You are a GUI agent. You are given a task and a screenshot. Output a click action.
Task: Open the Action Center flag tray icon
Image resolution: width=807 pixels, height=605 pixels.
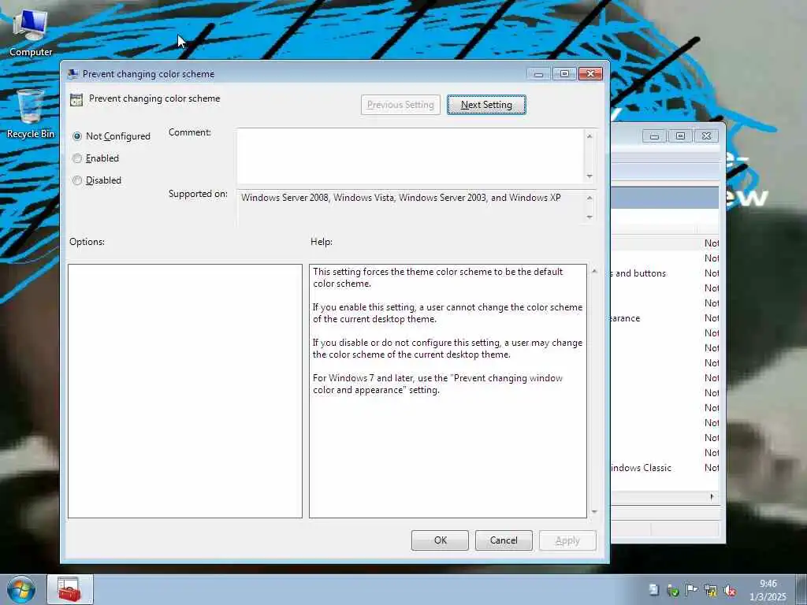point(692,590)
